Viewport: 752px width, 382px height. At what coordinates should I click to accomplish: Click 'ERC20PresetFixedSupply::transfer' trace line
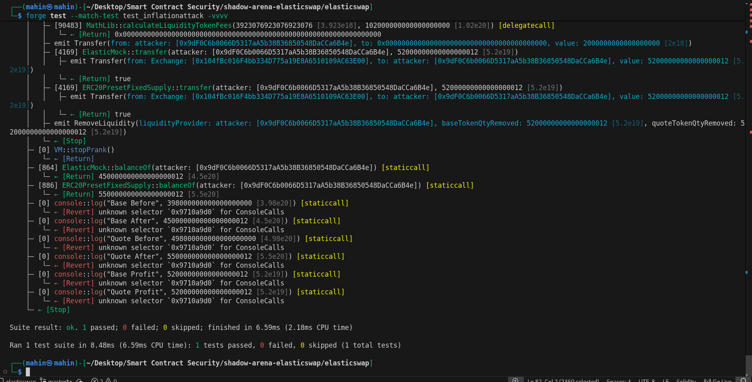click(308, 88)
